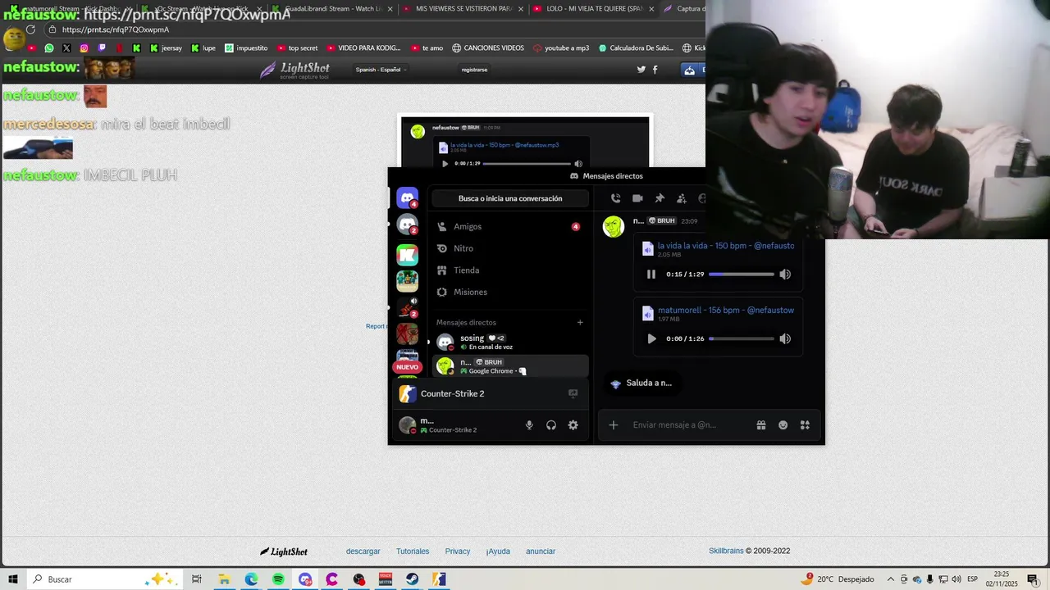
Task: Toggle Discord headphone deafen
Action: 551,424
